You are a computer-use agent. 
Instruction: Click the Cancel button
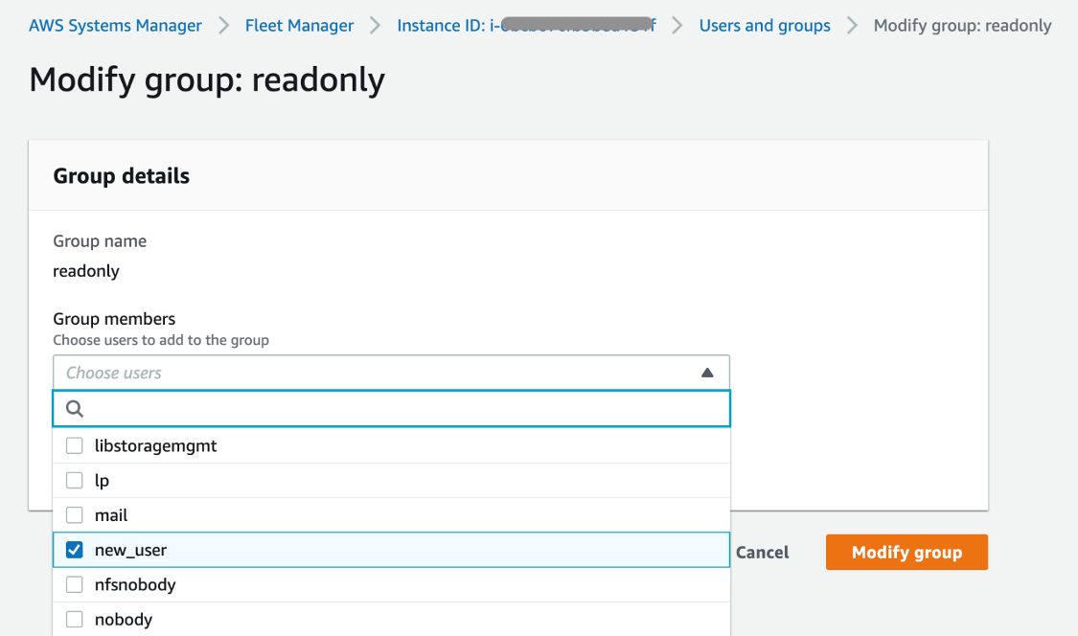(762, 552)
